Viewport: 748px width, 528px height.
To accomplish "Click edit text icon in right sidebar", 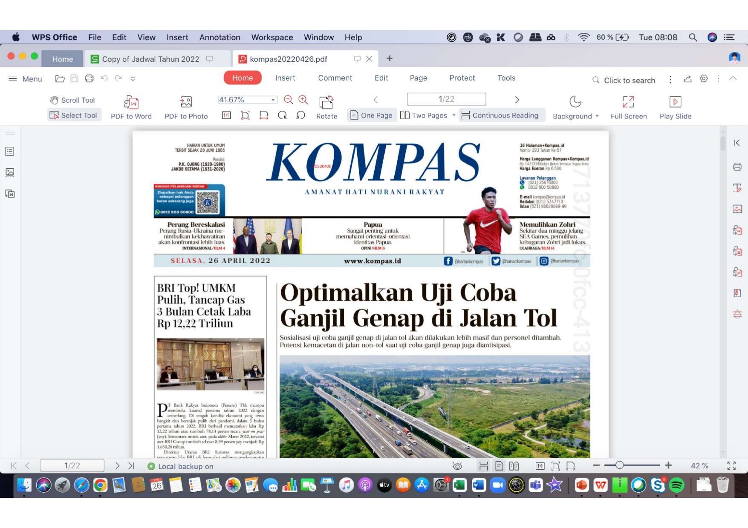I will pos(737,188).
